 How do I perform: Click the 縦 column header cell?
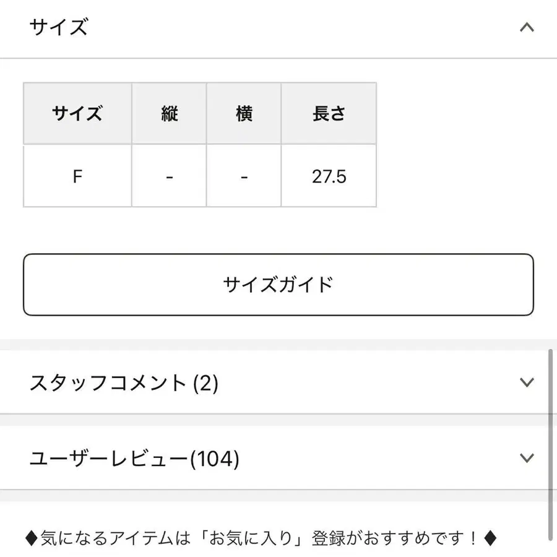(169, 114)
